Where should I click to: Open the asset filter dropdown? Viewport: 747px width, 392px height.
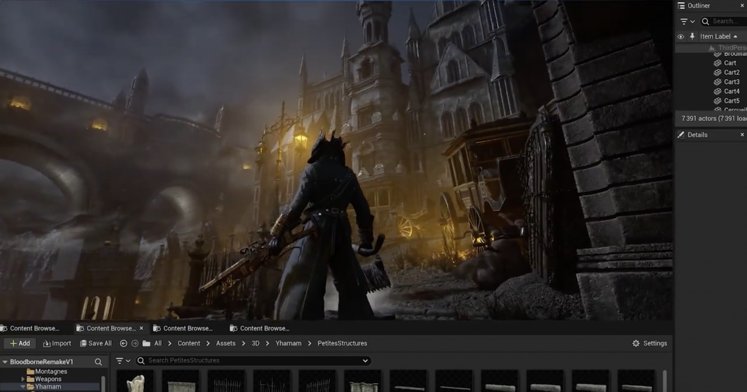(x=123, y=361)
